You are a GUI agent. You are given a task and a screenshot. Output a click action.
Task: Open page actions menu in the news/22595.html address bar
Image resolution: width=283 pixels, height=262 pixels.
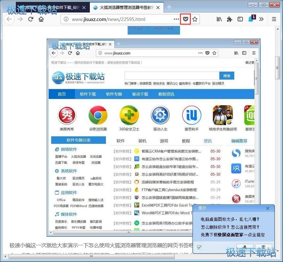[x=176, y=19]
